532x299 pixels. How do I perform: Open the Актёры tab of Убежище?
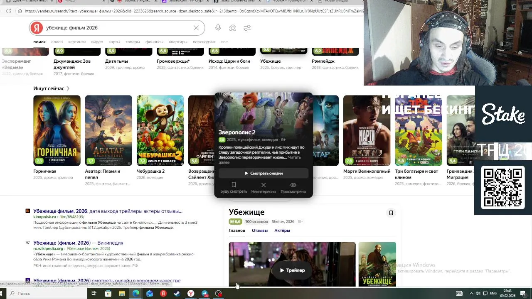(x=282, y=230)
